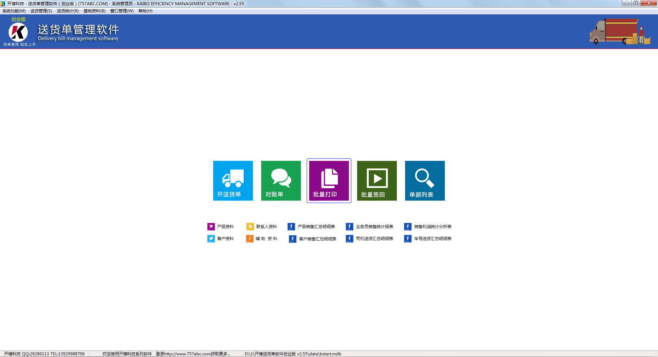
Task: Open the 辅助资料 link
Action: [267, 239]
